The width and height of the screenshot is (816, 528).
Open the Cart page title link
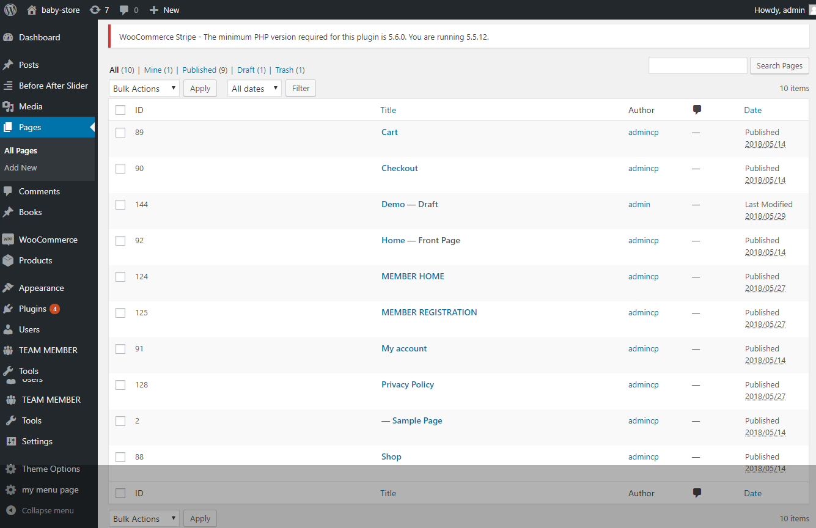389,132
